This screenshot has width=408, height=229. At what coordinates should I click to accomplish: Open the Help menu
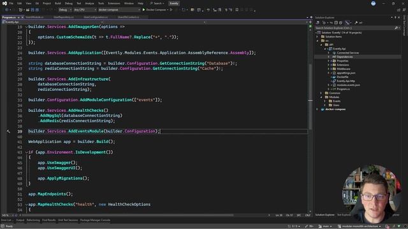(x=140, y=3)
